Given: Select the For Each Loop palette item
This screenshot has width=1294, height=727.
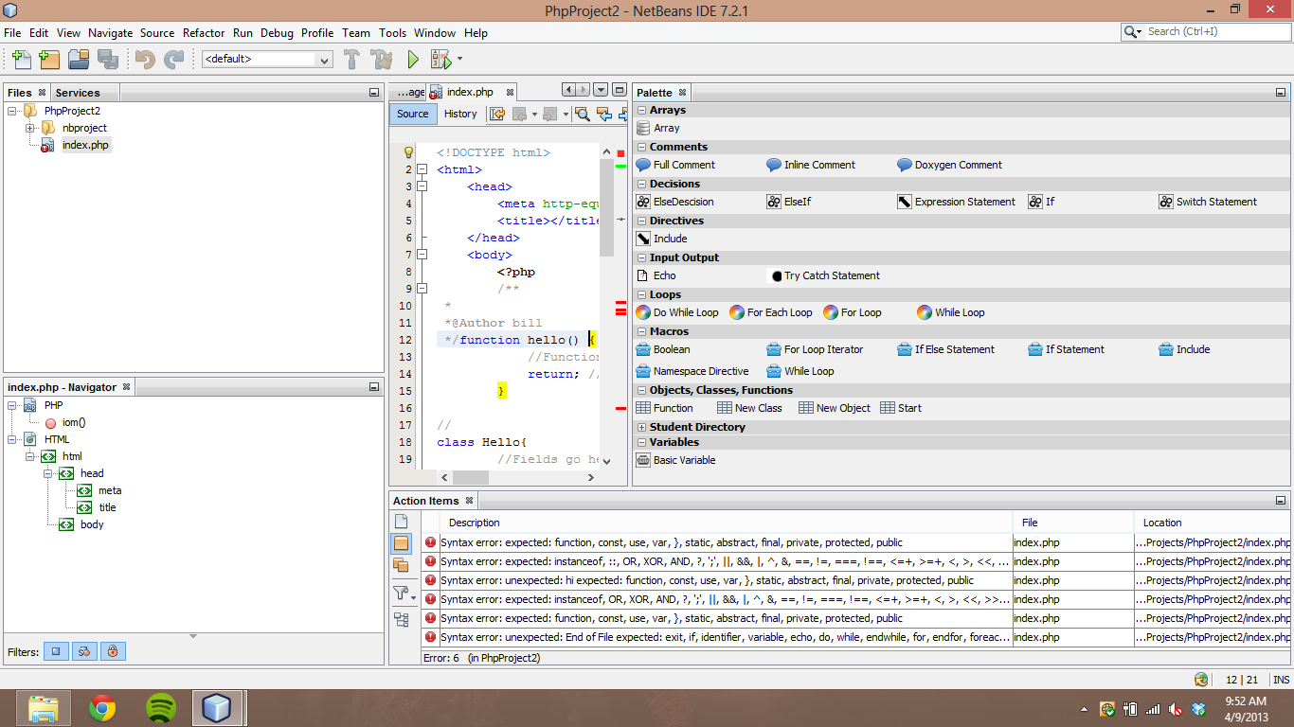Looking at the screenshot, I should [771, 312].
